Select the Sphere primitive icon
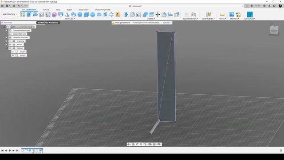Viewport: 284px width, 160px height. pos(93,15)
